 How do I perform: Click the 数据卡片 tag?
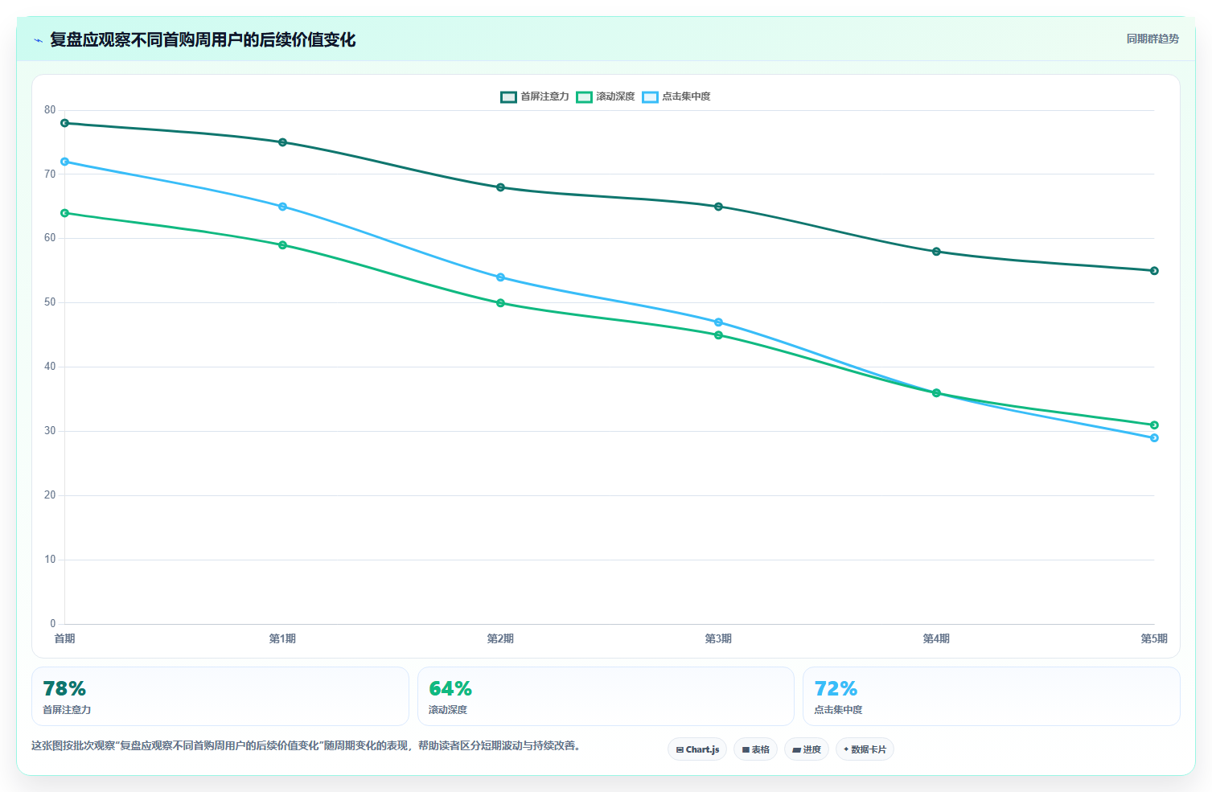click(x=865, y=749)
